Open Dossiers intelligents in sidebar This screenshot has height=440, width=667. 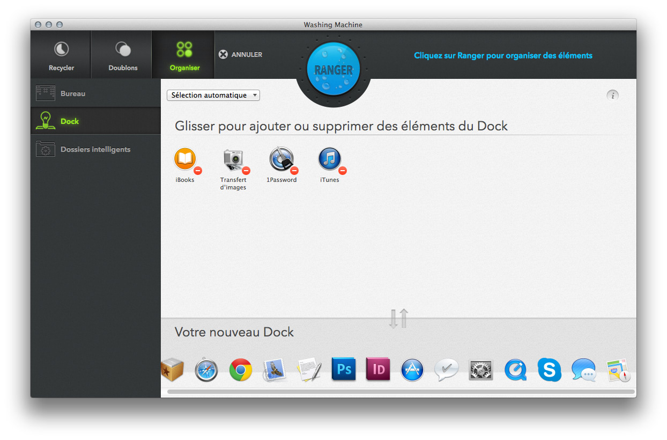tap(95, 149)
